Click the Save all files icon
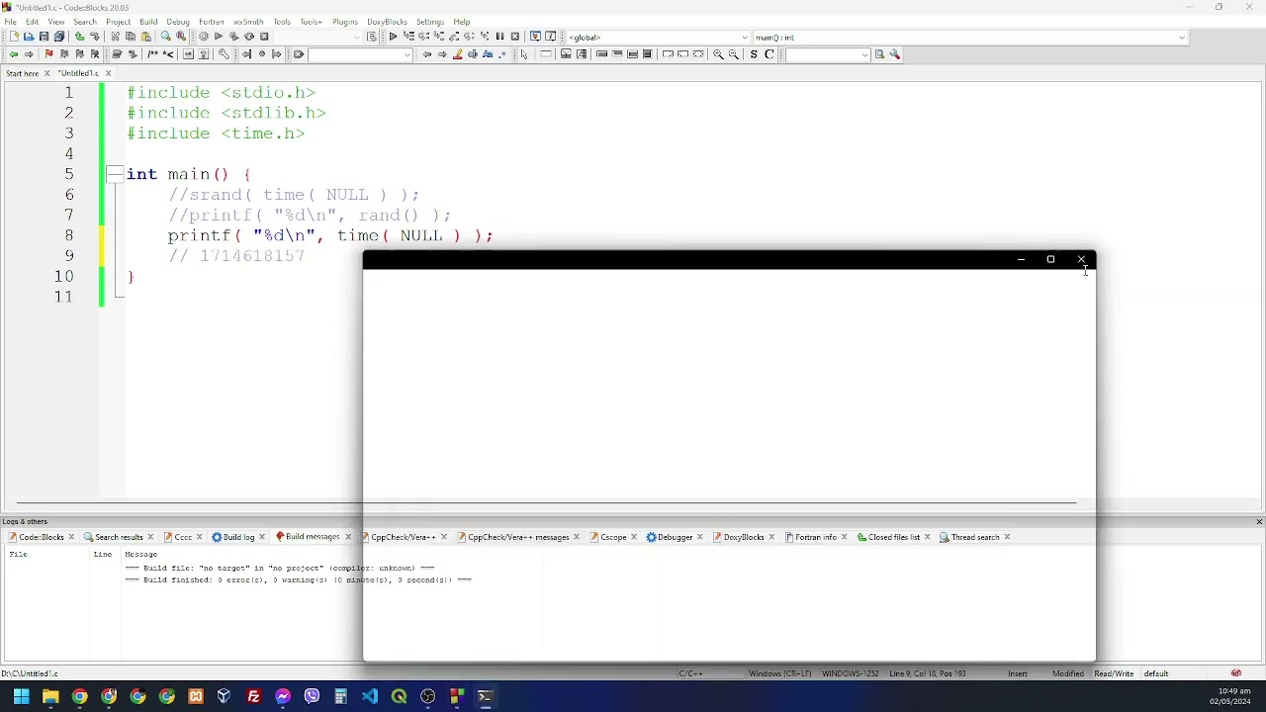Screen dimensions: 1266x712 (x=59, y=37)
